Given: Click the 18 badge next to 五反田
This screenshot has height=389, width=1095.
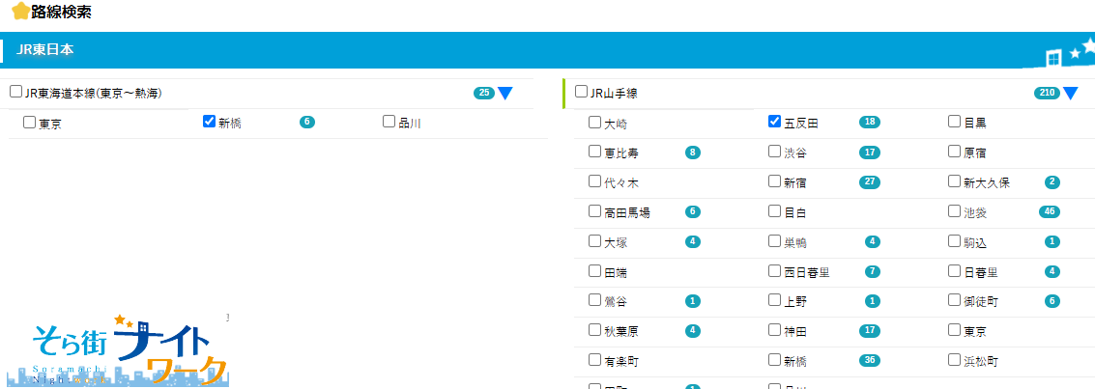Looking at the screenshot, I should coord(870,122).
